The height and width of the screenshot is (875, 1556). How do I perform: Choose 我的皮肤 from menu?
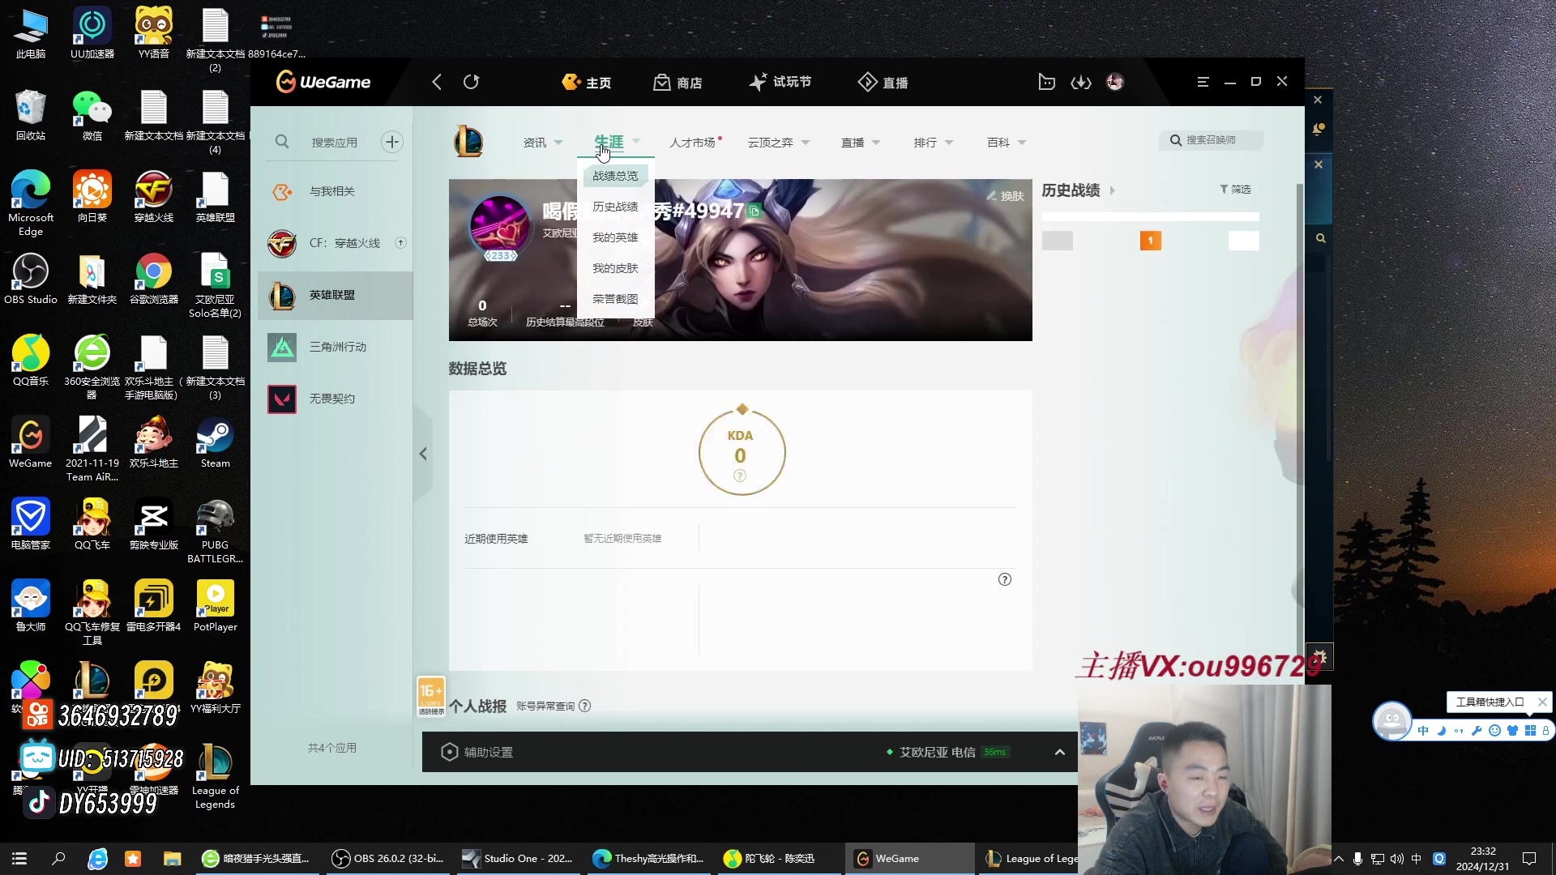(615, 268)
